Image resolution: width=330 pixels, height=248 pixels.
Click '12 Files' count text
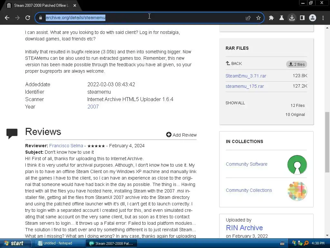click(x=297, y=106)
